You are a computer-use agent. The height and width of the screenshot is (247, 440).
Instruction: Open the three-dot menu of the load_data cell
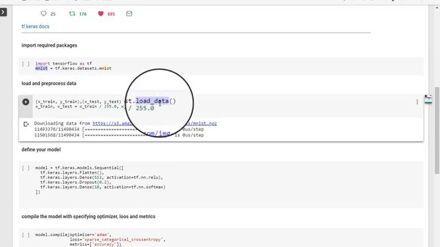tap(417, 102)
